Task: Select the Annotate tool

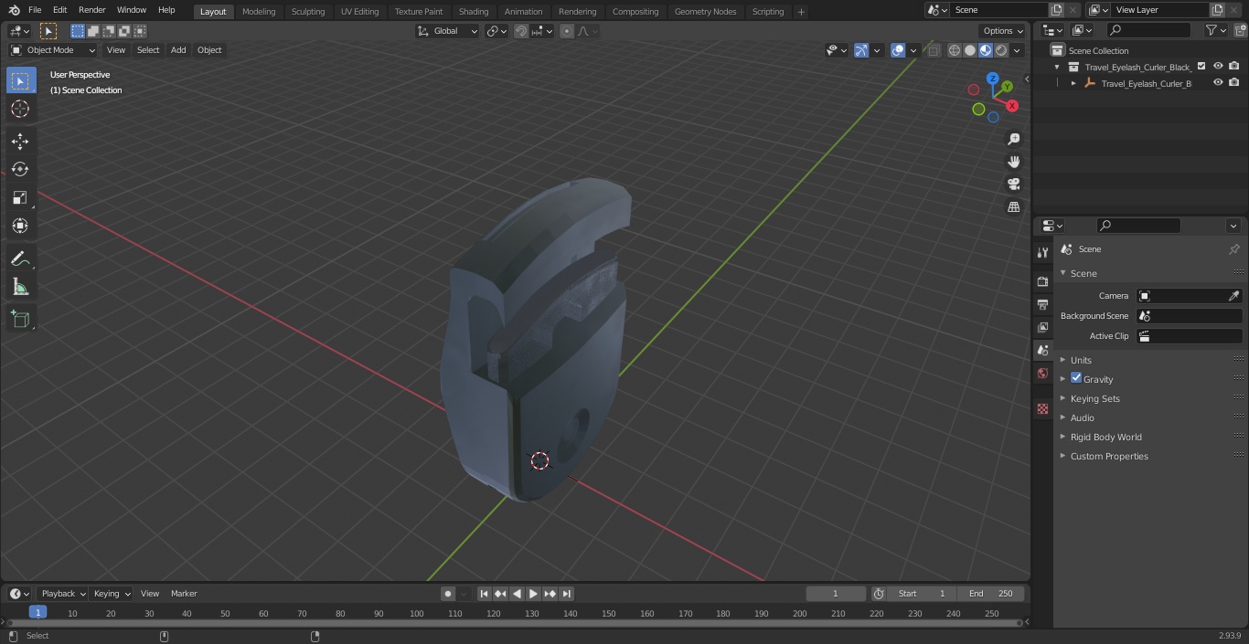Action: (x=20, y=259)
